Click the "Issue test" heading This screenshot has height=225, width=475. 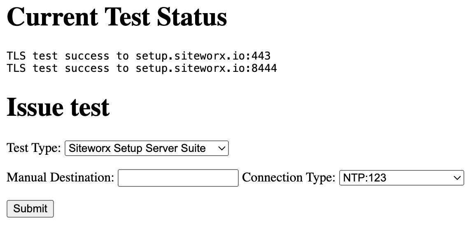click(x=58, y=107)
